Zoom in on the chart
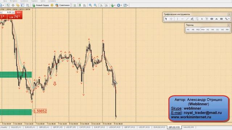The height and width of the screenshot is (130, 232). (90, 5)
